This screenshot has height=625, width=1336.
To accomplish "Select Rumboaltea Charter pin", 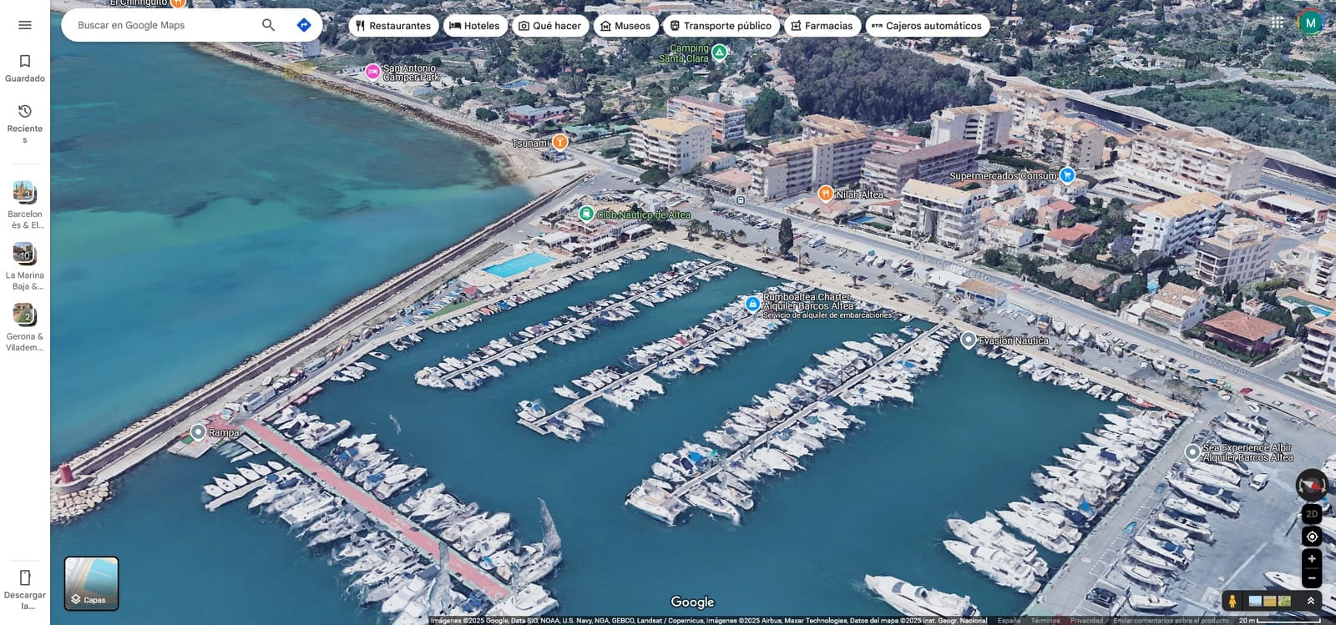I will click(752, 304).
